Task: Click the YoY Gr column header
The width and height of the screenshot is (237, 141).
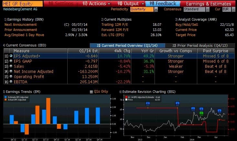Action: pos(143,51)
